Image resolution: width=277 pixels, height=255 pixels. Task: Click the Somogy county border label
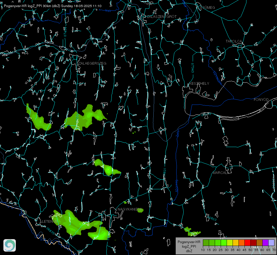[x=177, y=186]
